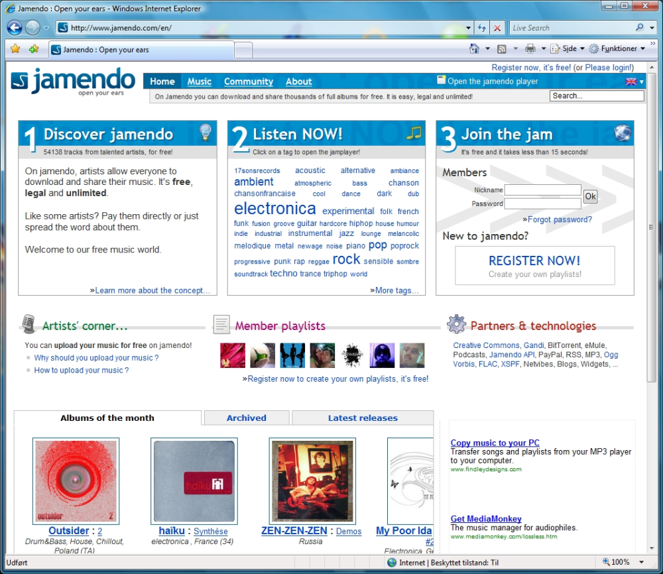Click the Print toolbar icon

530,48
